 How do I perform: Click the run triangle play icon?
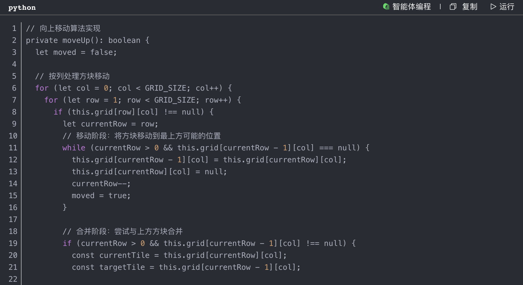pyautogui.click(x=493, y=7)
